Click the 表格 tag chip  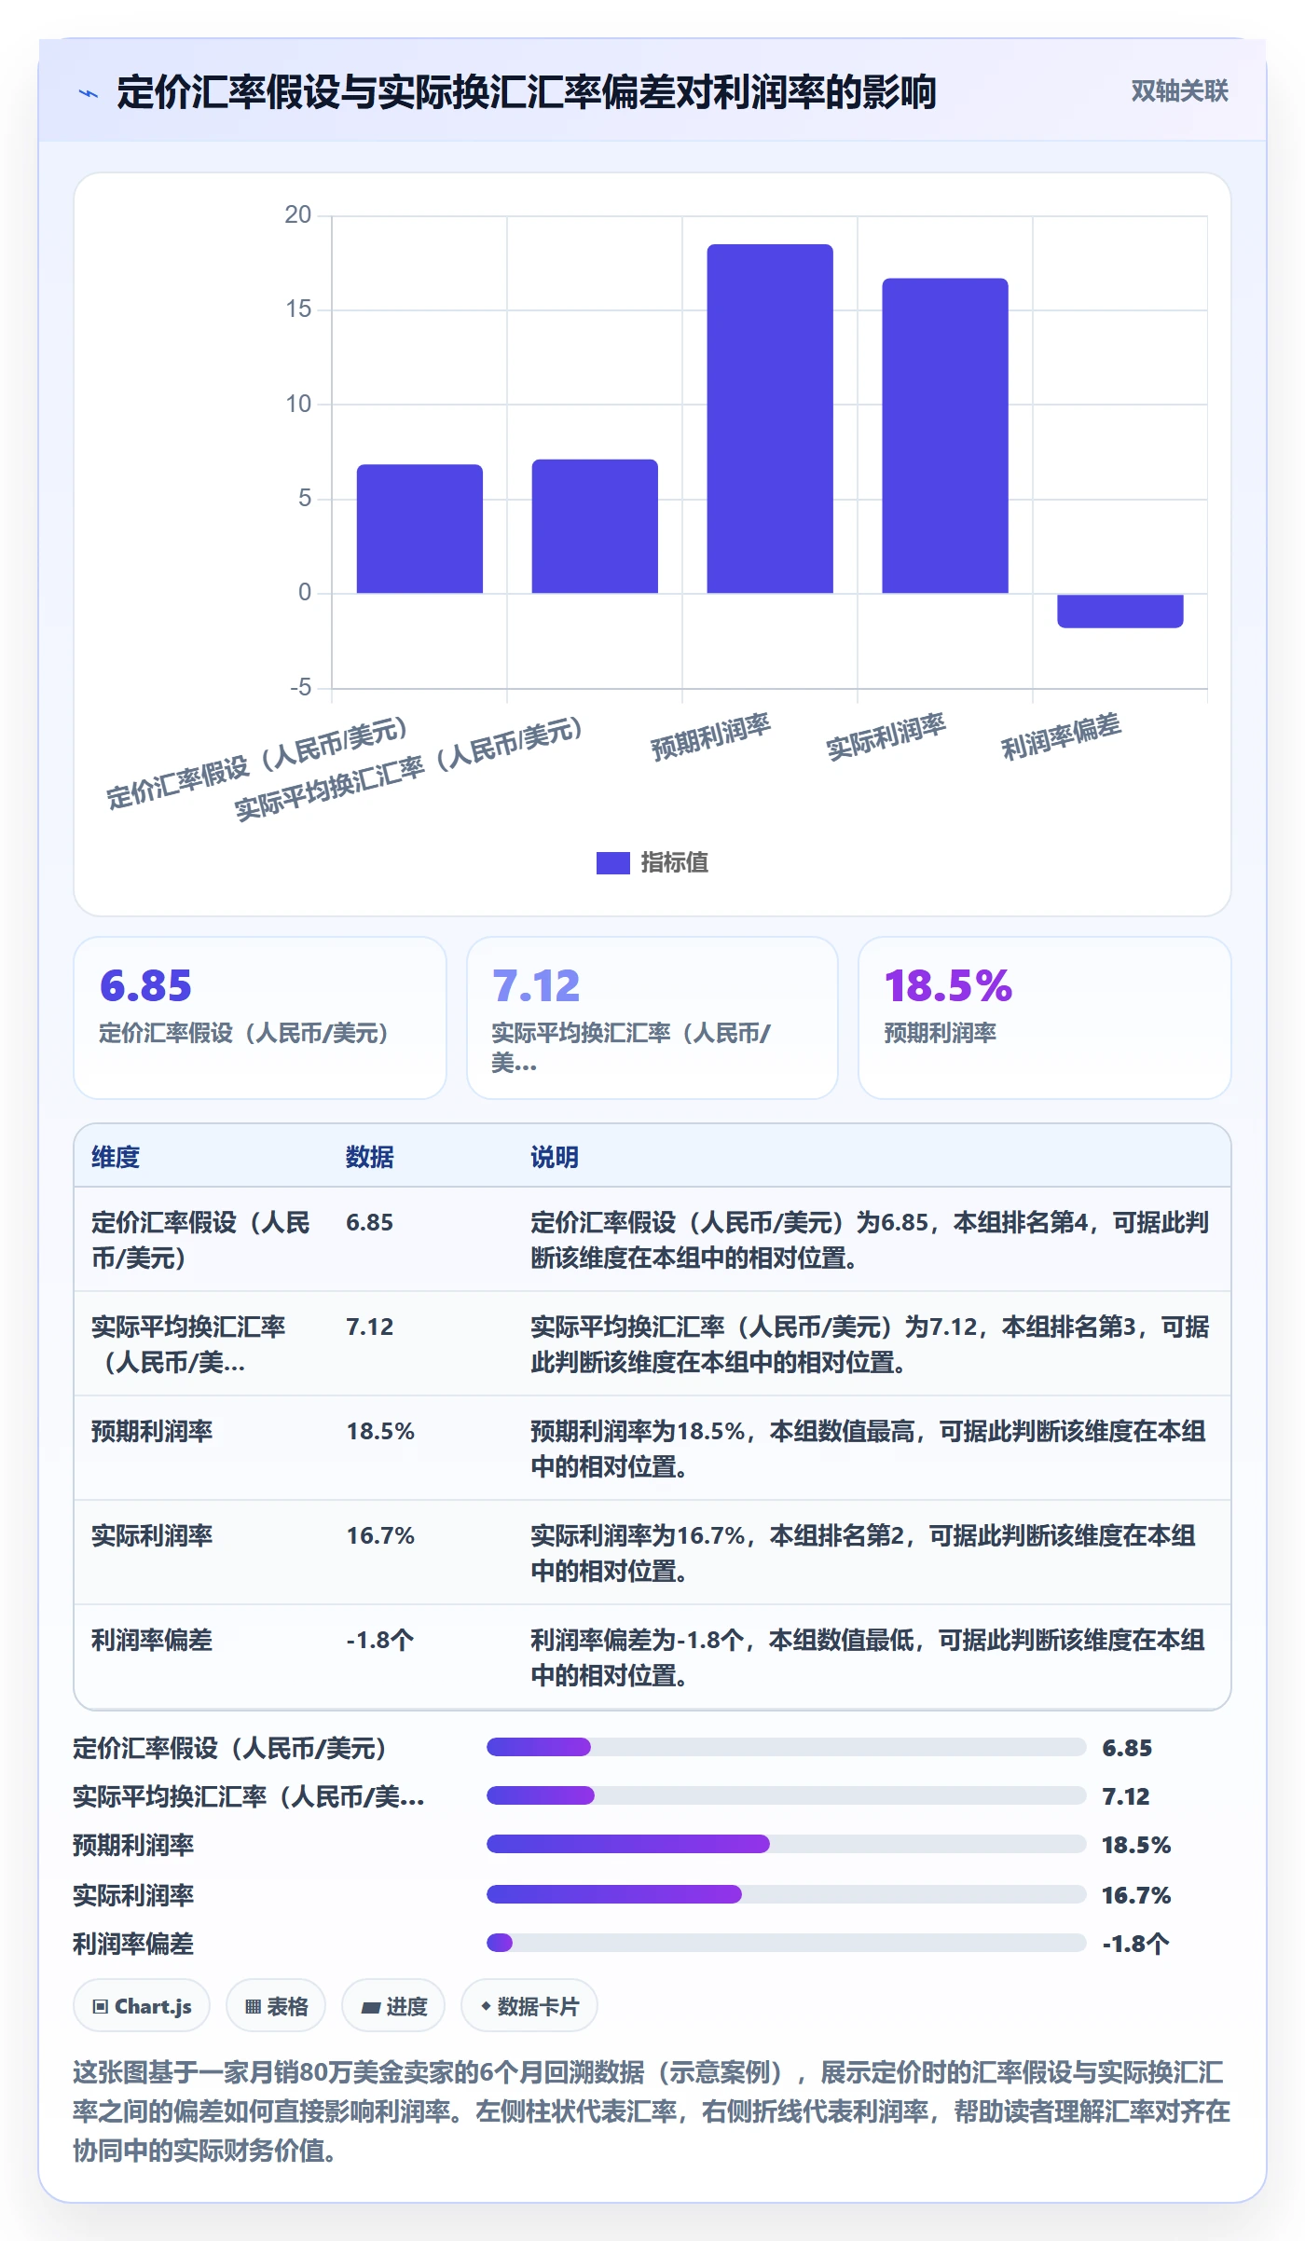pos(276,2005)
